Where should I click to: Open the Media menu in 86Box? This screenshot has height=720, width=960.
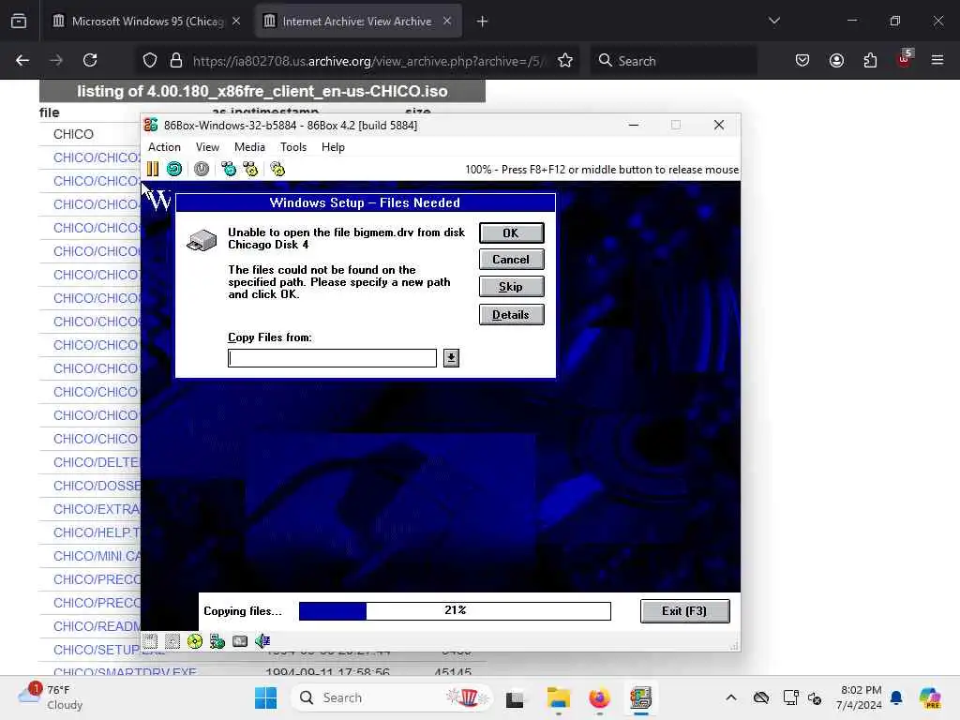coord(249,147)
